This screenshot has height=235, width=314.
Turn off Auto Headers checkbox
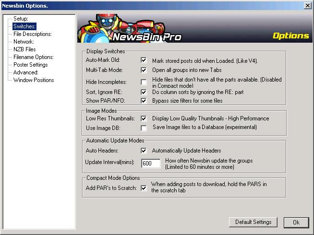[144, 151]
